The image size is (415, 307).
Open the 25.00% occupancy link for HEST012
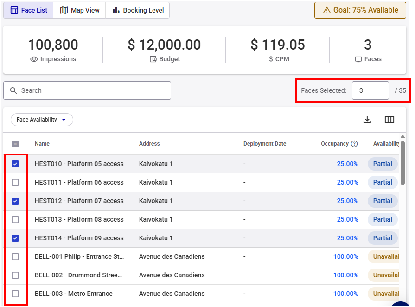347,201
